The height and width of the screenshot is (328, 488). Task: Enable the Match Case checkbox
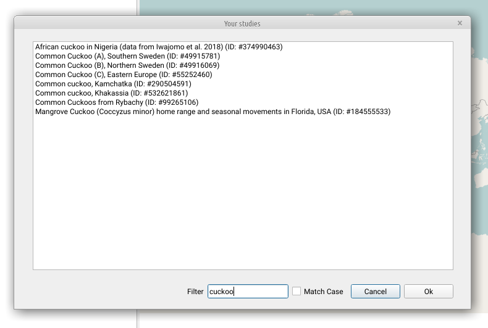[x=297, y=292]
